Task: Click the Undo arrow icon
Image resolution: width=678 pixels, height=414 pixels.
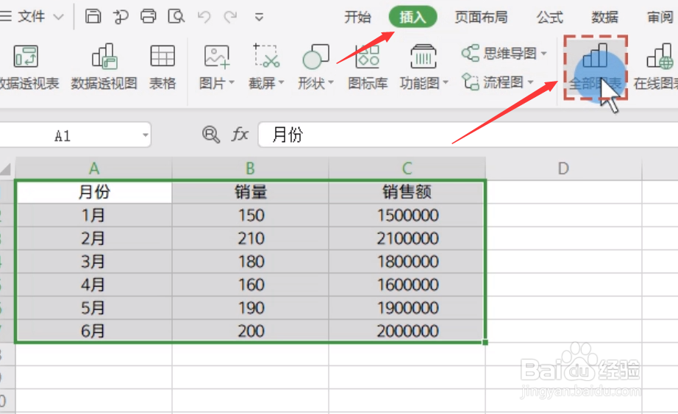Action: pos(204,17)
